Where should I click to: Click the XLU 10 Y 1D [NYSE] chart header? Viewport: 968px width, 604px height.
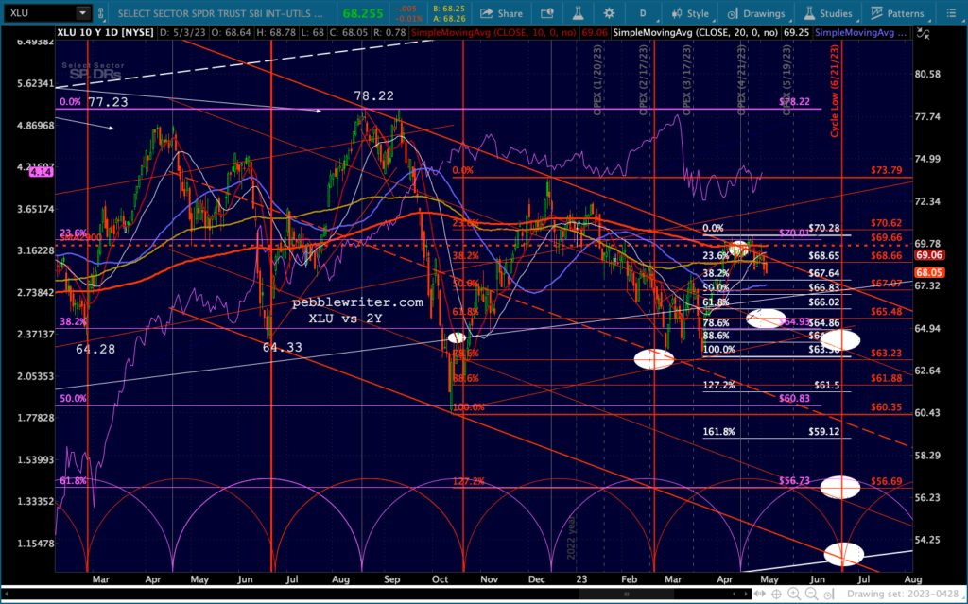tap(105, 32)
